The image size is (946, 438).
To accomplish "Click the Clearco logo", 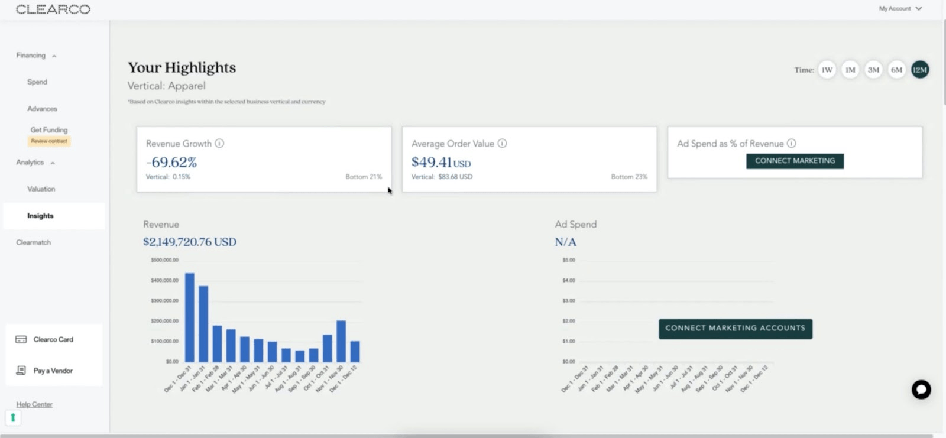I will [53, 9].
